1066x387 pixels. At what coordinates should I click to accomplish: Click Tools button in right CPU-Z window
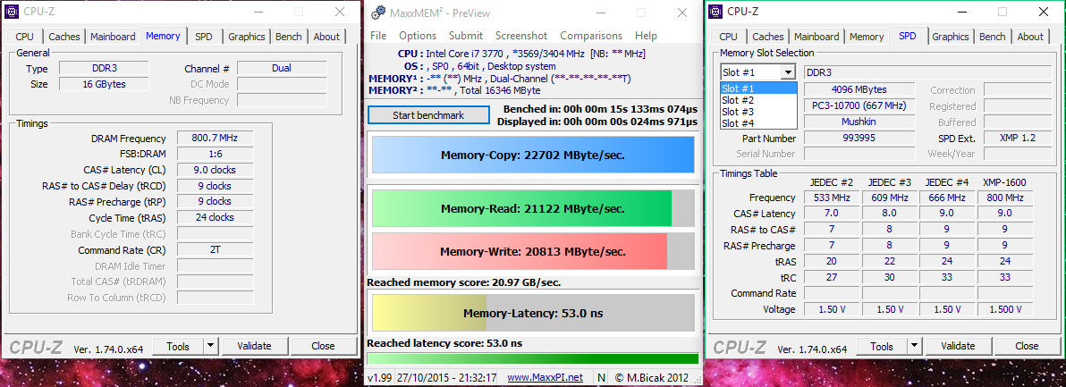[x=881, y=346]
